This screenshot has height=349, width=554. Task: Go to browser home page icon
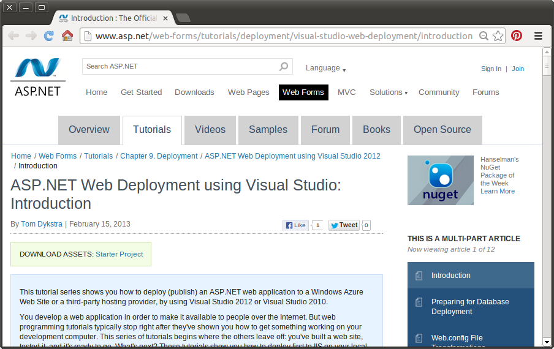67,36
